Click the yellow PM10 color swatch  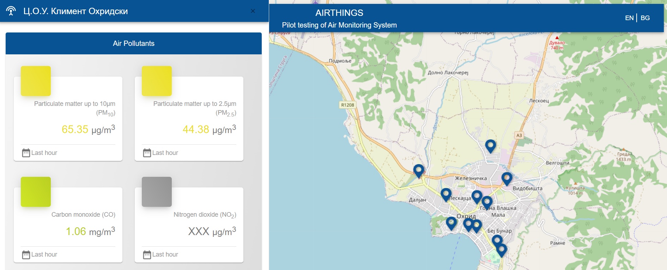tap(36, 81)
